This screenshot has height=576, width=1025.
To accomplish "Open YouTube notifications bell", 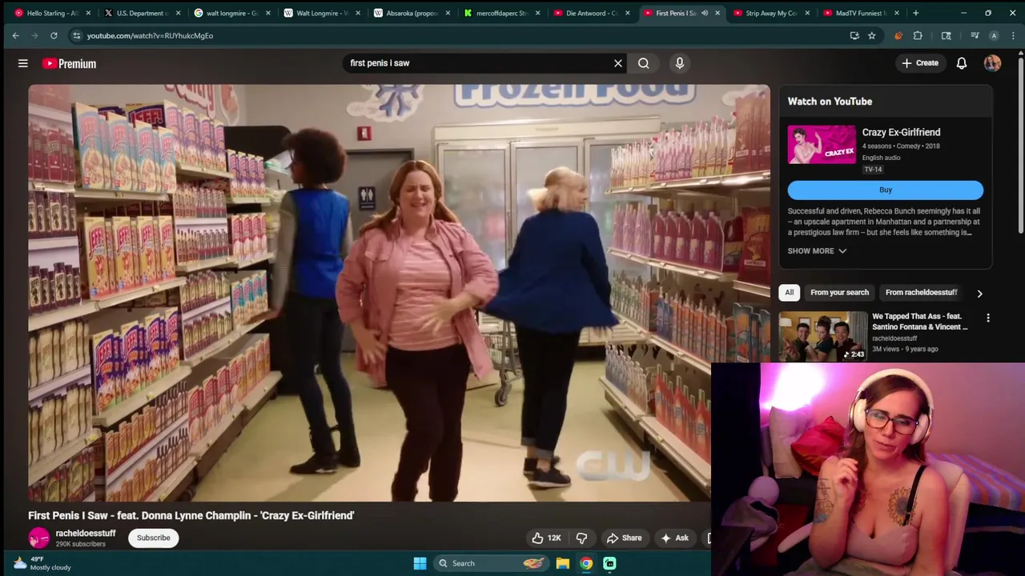I will pyautogui.click(x=962, y=63).
